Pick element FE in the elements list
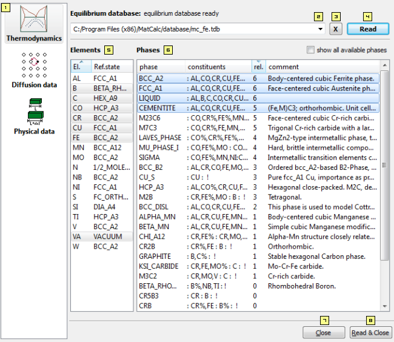This screenshot has height=342, width=394. (77, 136)
